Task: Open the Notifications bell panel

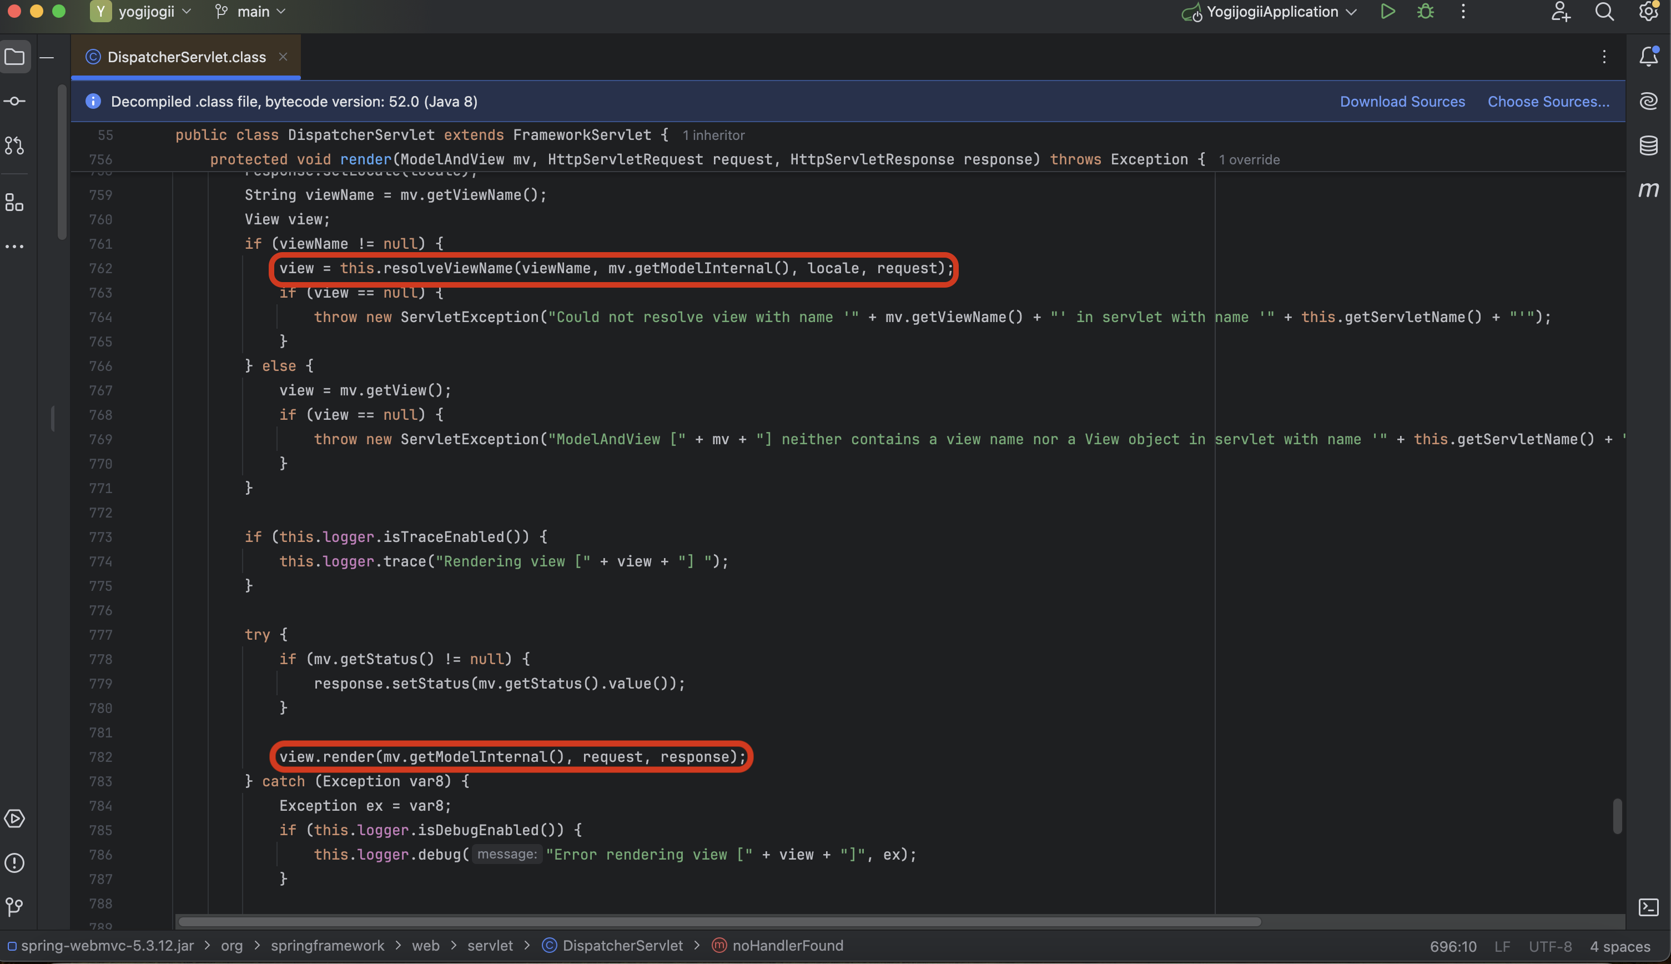Action: [x=1648, y=57]
